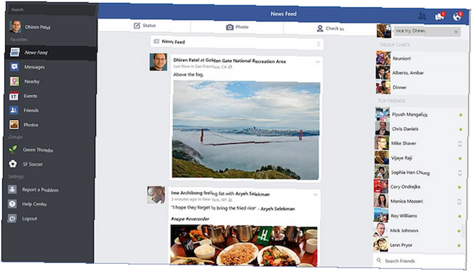Viewport: 473px width, 271px height.
Task: Select Status tab in composer bar
Action: click(x=144, y=26)
